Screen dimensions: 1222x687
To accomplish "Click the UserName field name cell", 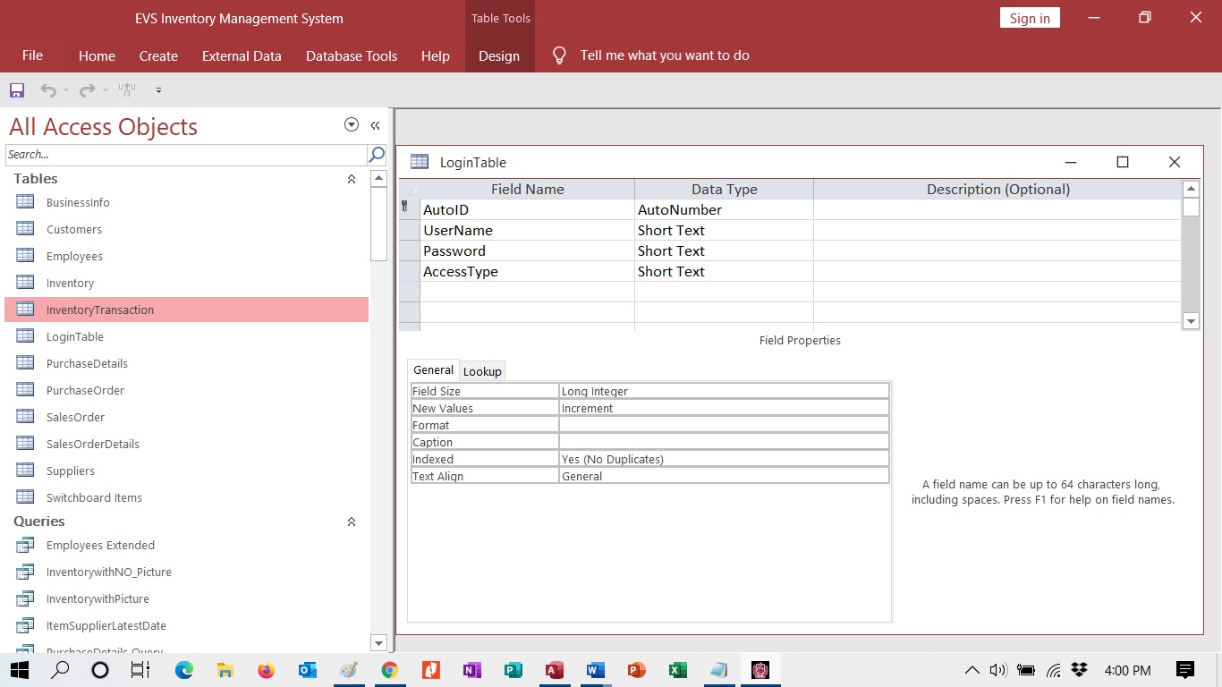I will [527, 230].
